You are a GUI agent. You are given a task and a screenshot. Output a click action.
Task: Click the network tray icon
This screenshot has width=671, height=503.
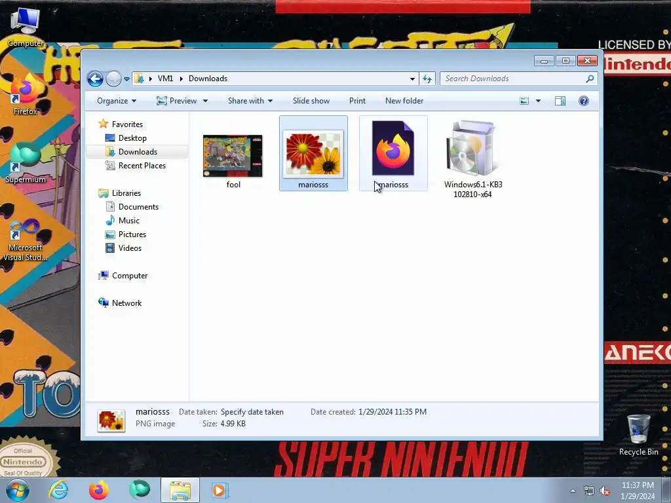point(589,491)
